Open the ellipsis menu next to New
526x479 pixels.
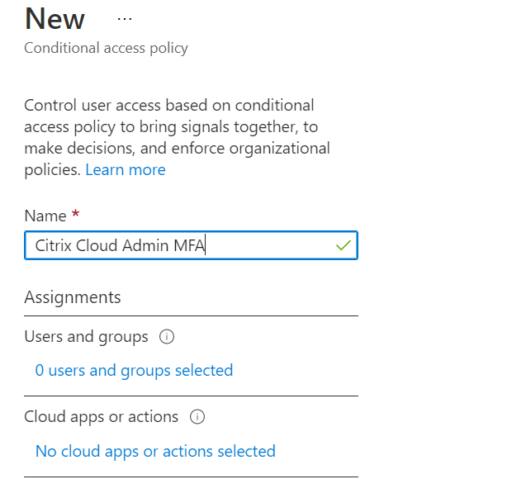click(125, 19)
